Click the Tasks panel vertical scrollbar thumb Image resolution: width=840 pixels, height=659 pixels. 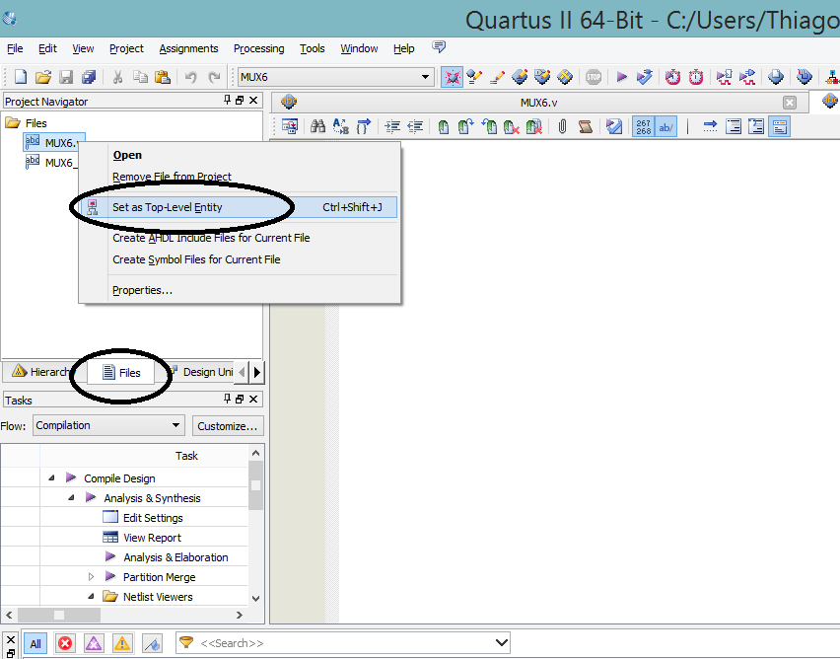click(255, 485)
